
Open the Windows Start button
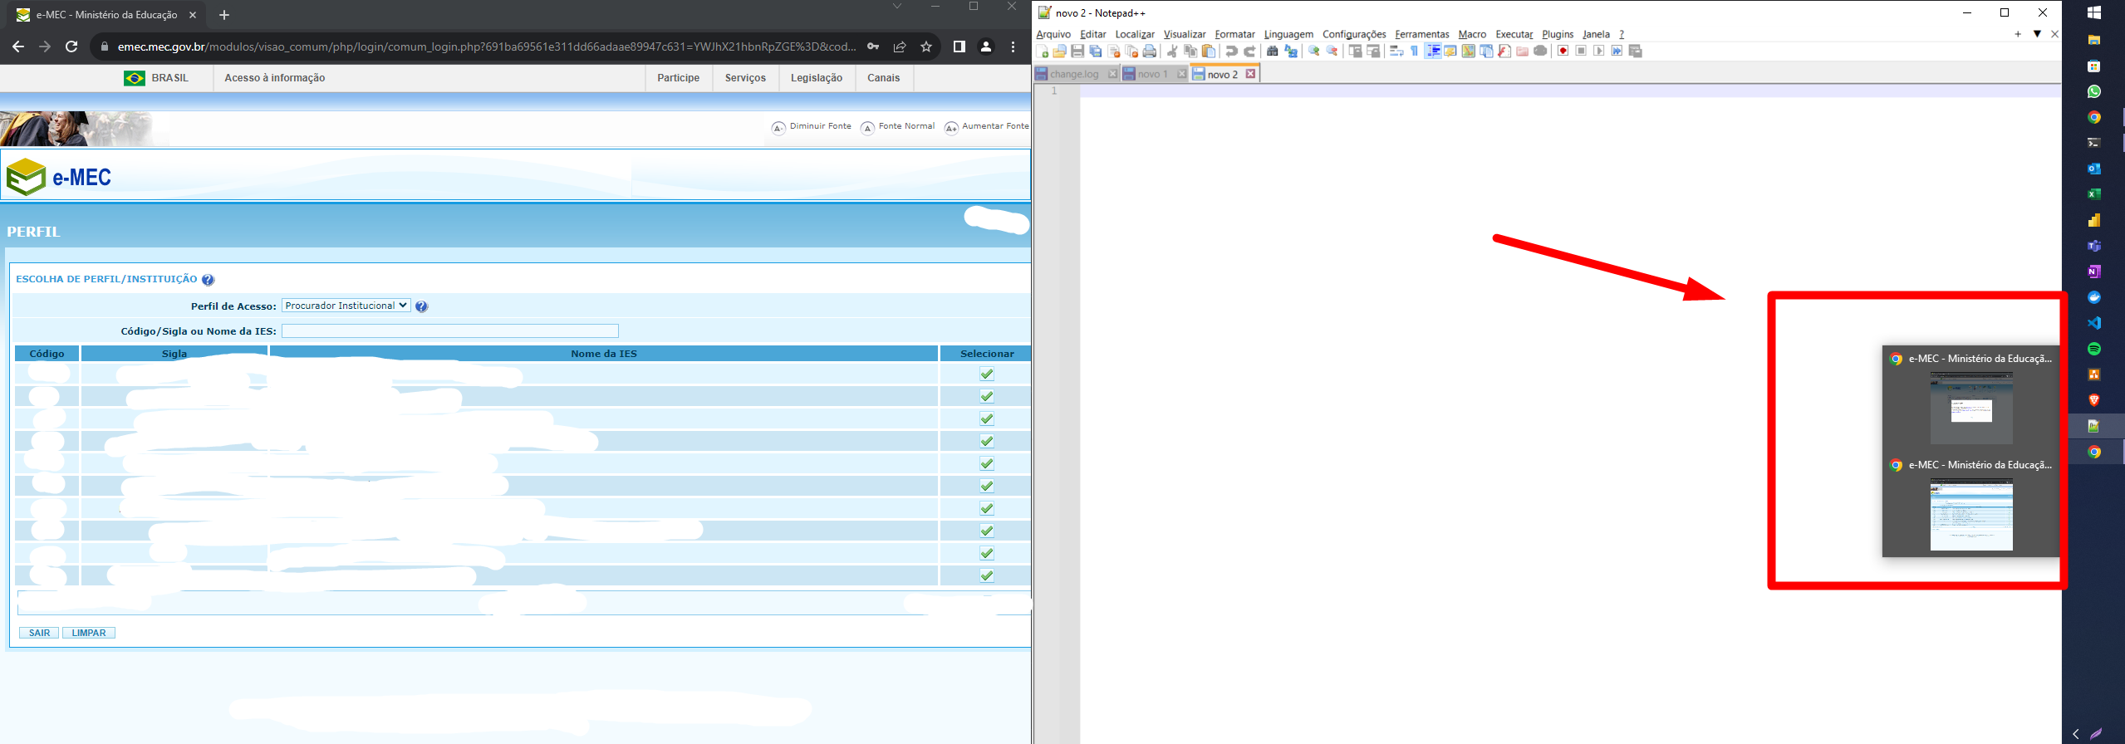pos(2093,12)
